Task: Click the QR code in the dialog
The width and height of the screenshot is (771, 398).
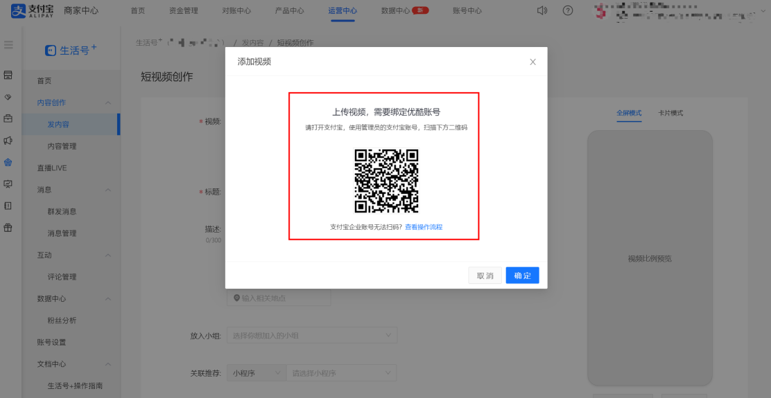Action: pyautogui.click(x=386, y=181)
